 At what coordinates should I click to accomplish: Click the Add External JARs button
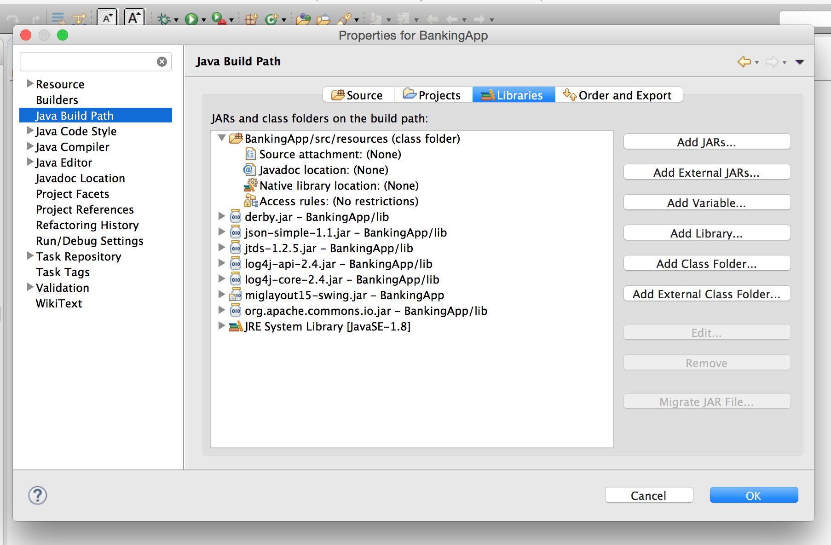pos(707,172)
